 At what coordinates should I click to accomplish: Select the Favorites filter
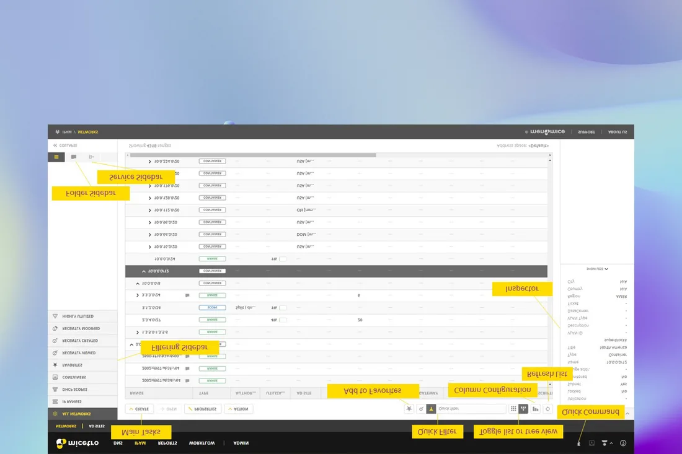pyautogui.click(x=82, y=365)
